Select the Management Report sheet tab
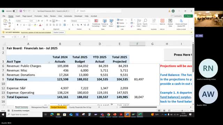 click(x=39, y=107)
